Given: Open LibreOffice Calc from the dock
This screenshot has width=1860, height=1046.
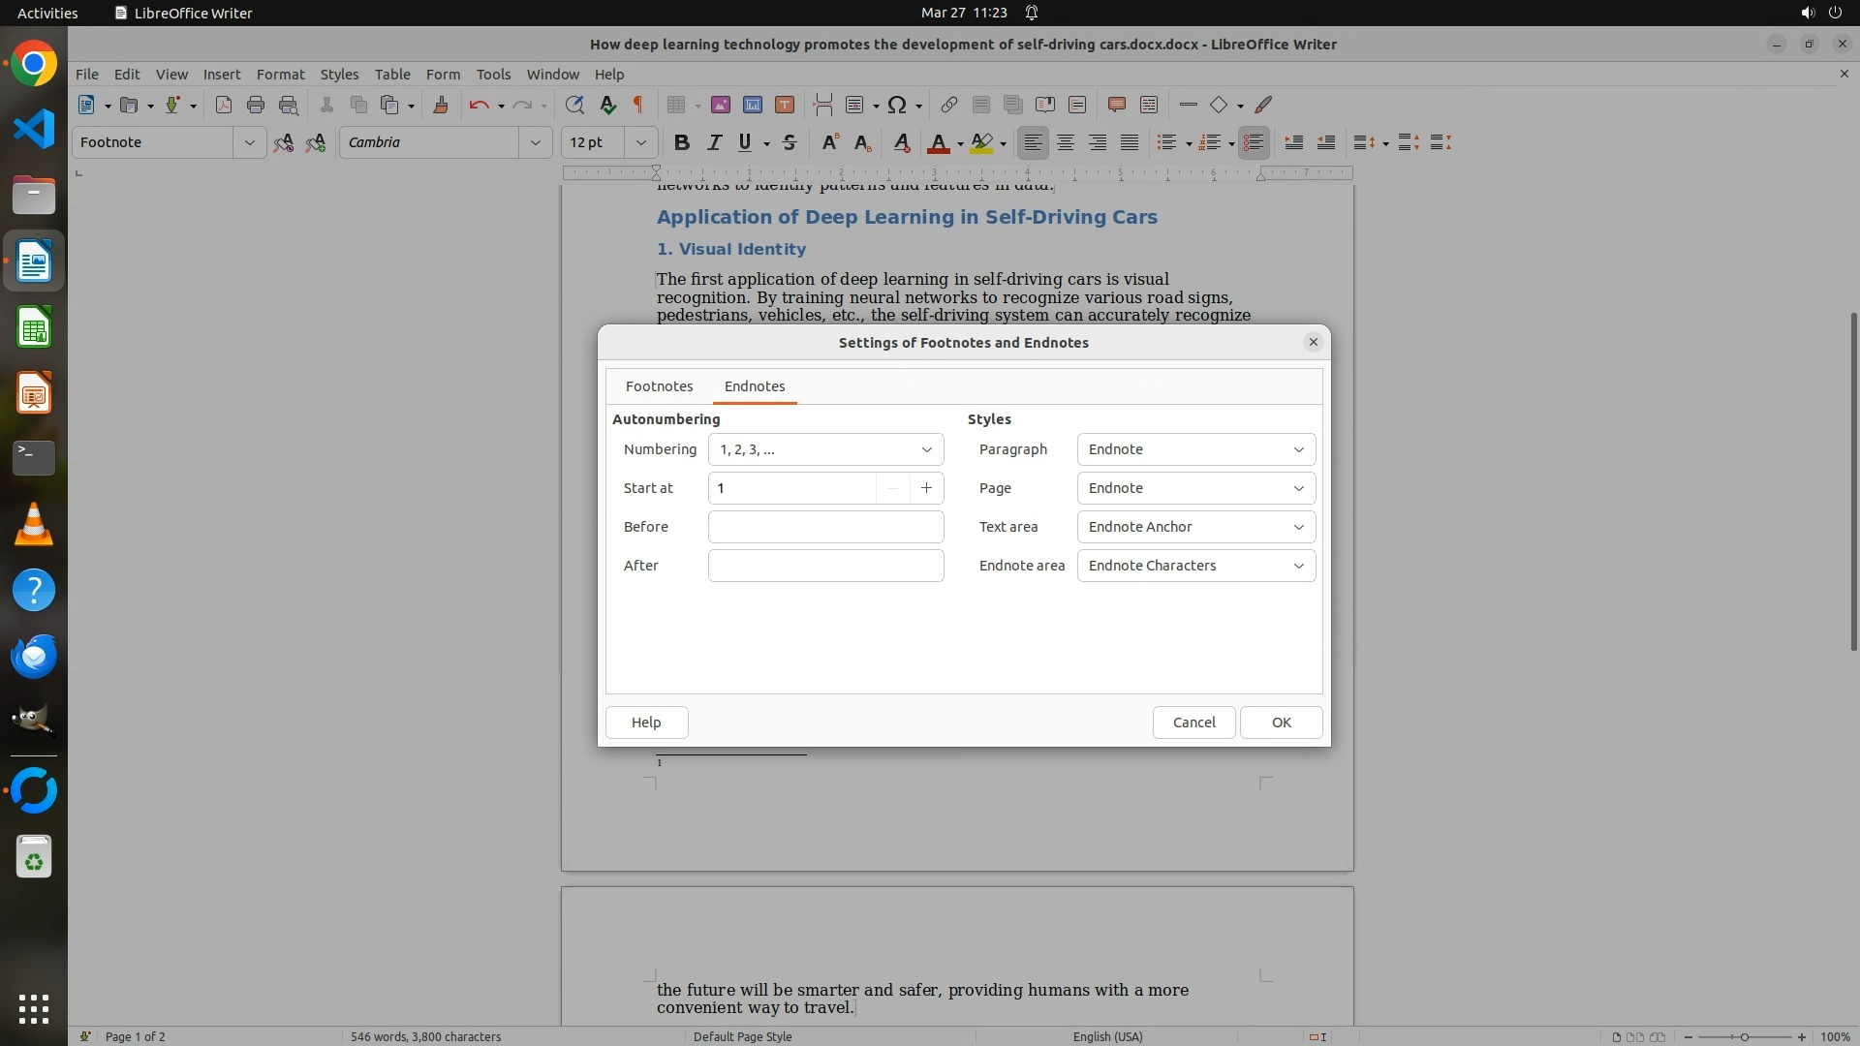Looking at the screenshot, I should (x=34, y=327).
